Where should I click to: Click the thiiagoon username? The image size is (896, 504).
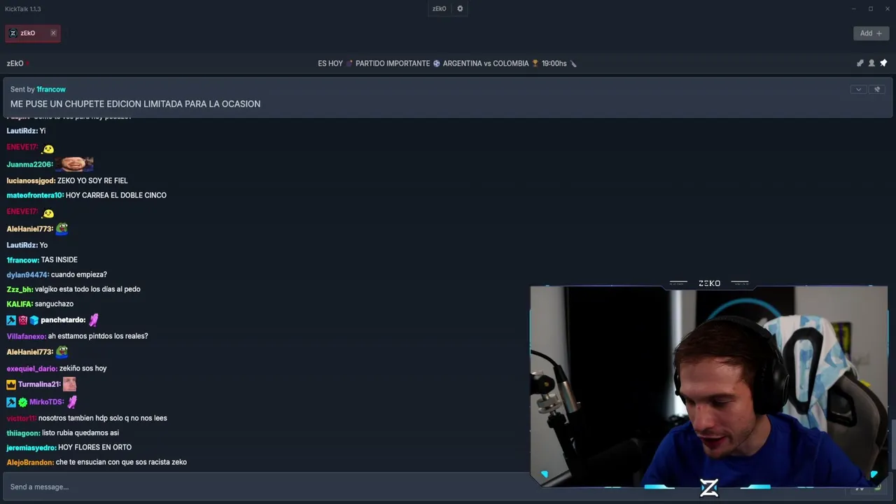(24, 433)
